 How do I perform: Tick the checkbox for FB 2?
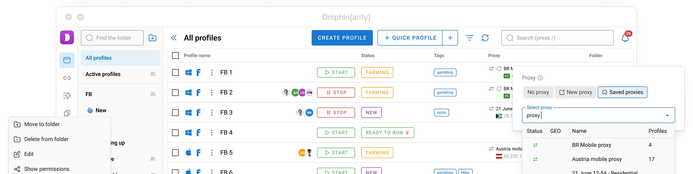coord(176,93)
